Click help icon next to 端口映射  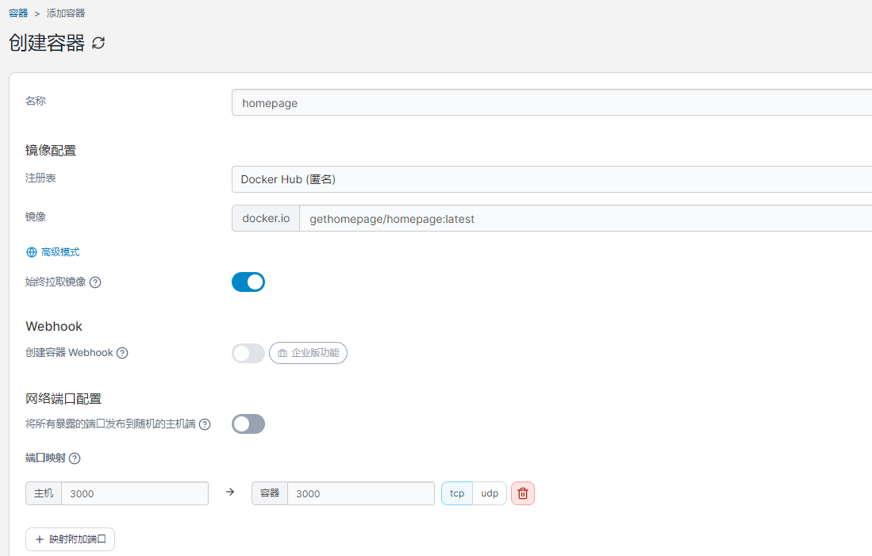tap(75, 458)
